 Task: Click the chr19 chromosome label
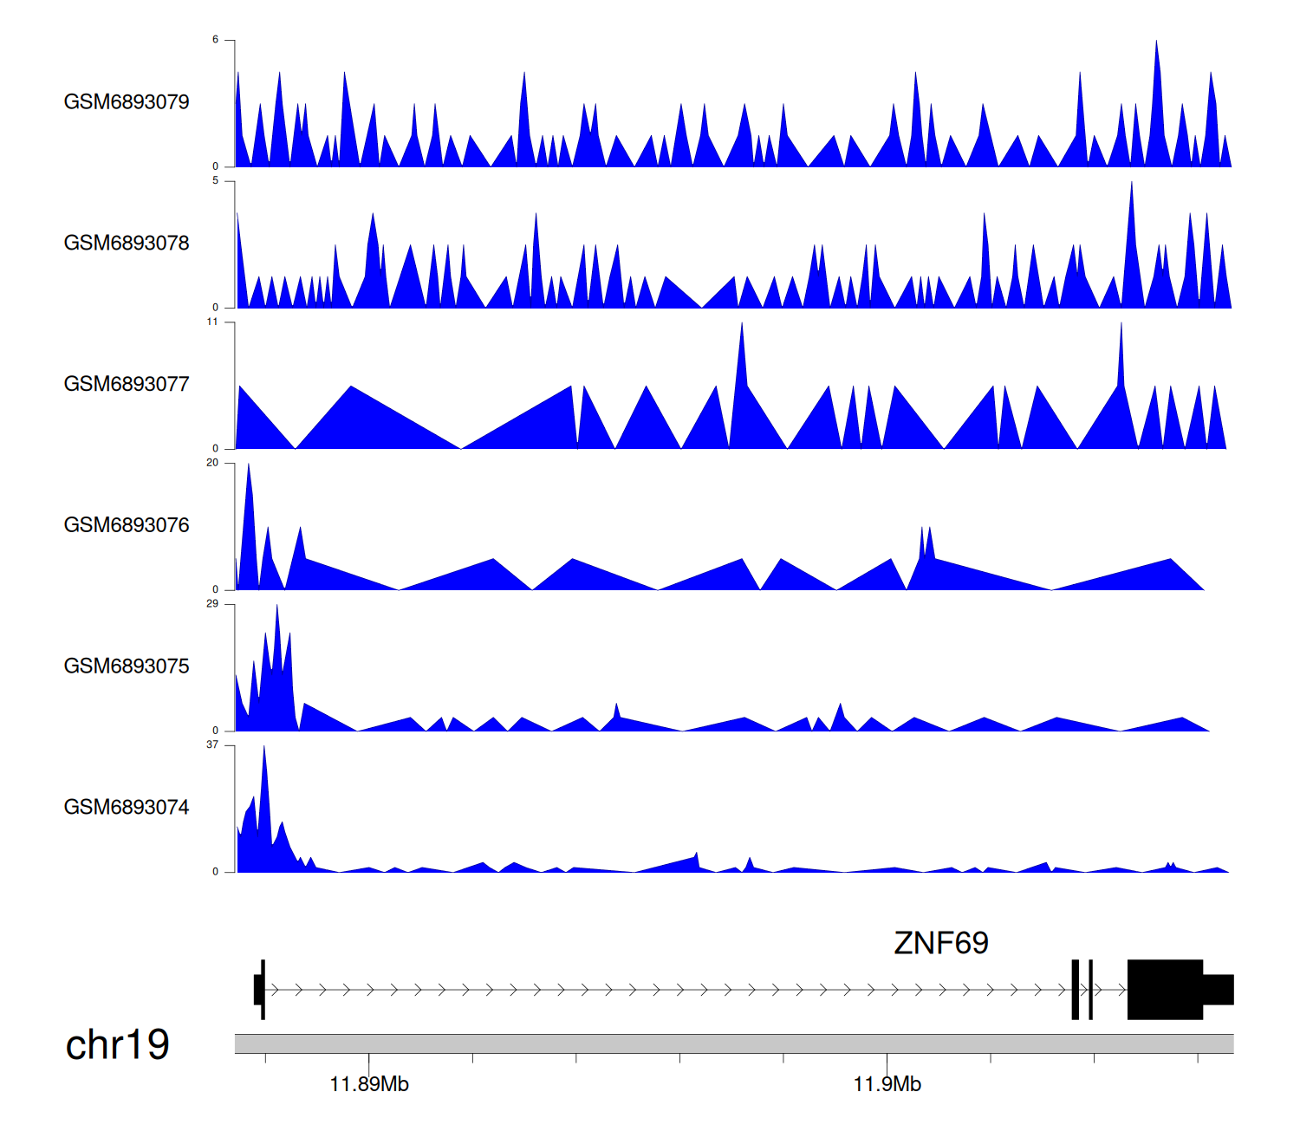(x=117, y=1045)
